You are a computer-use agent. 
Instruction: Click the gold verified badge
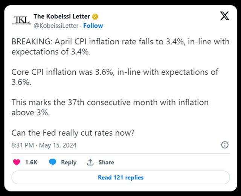tap(95, 17)
